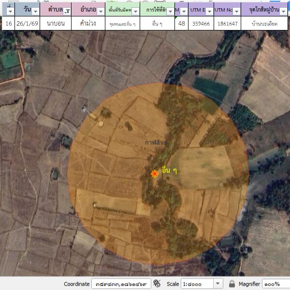Expand the Scale combo box arrow
Screen dimensions: 290x290
pyautogui.click(x=217, y=284)
